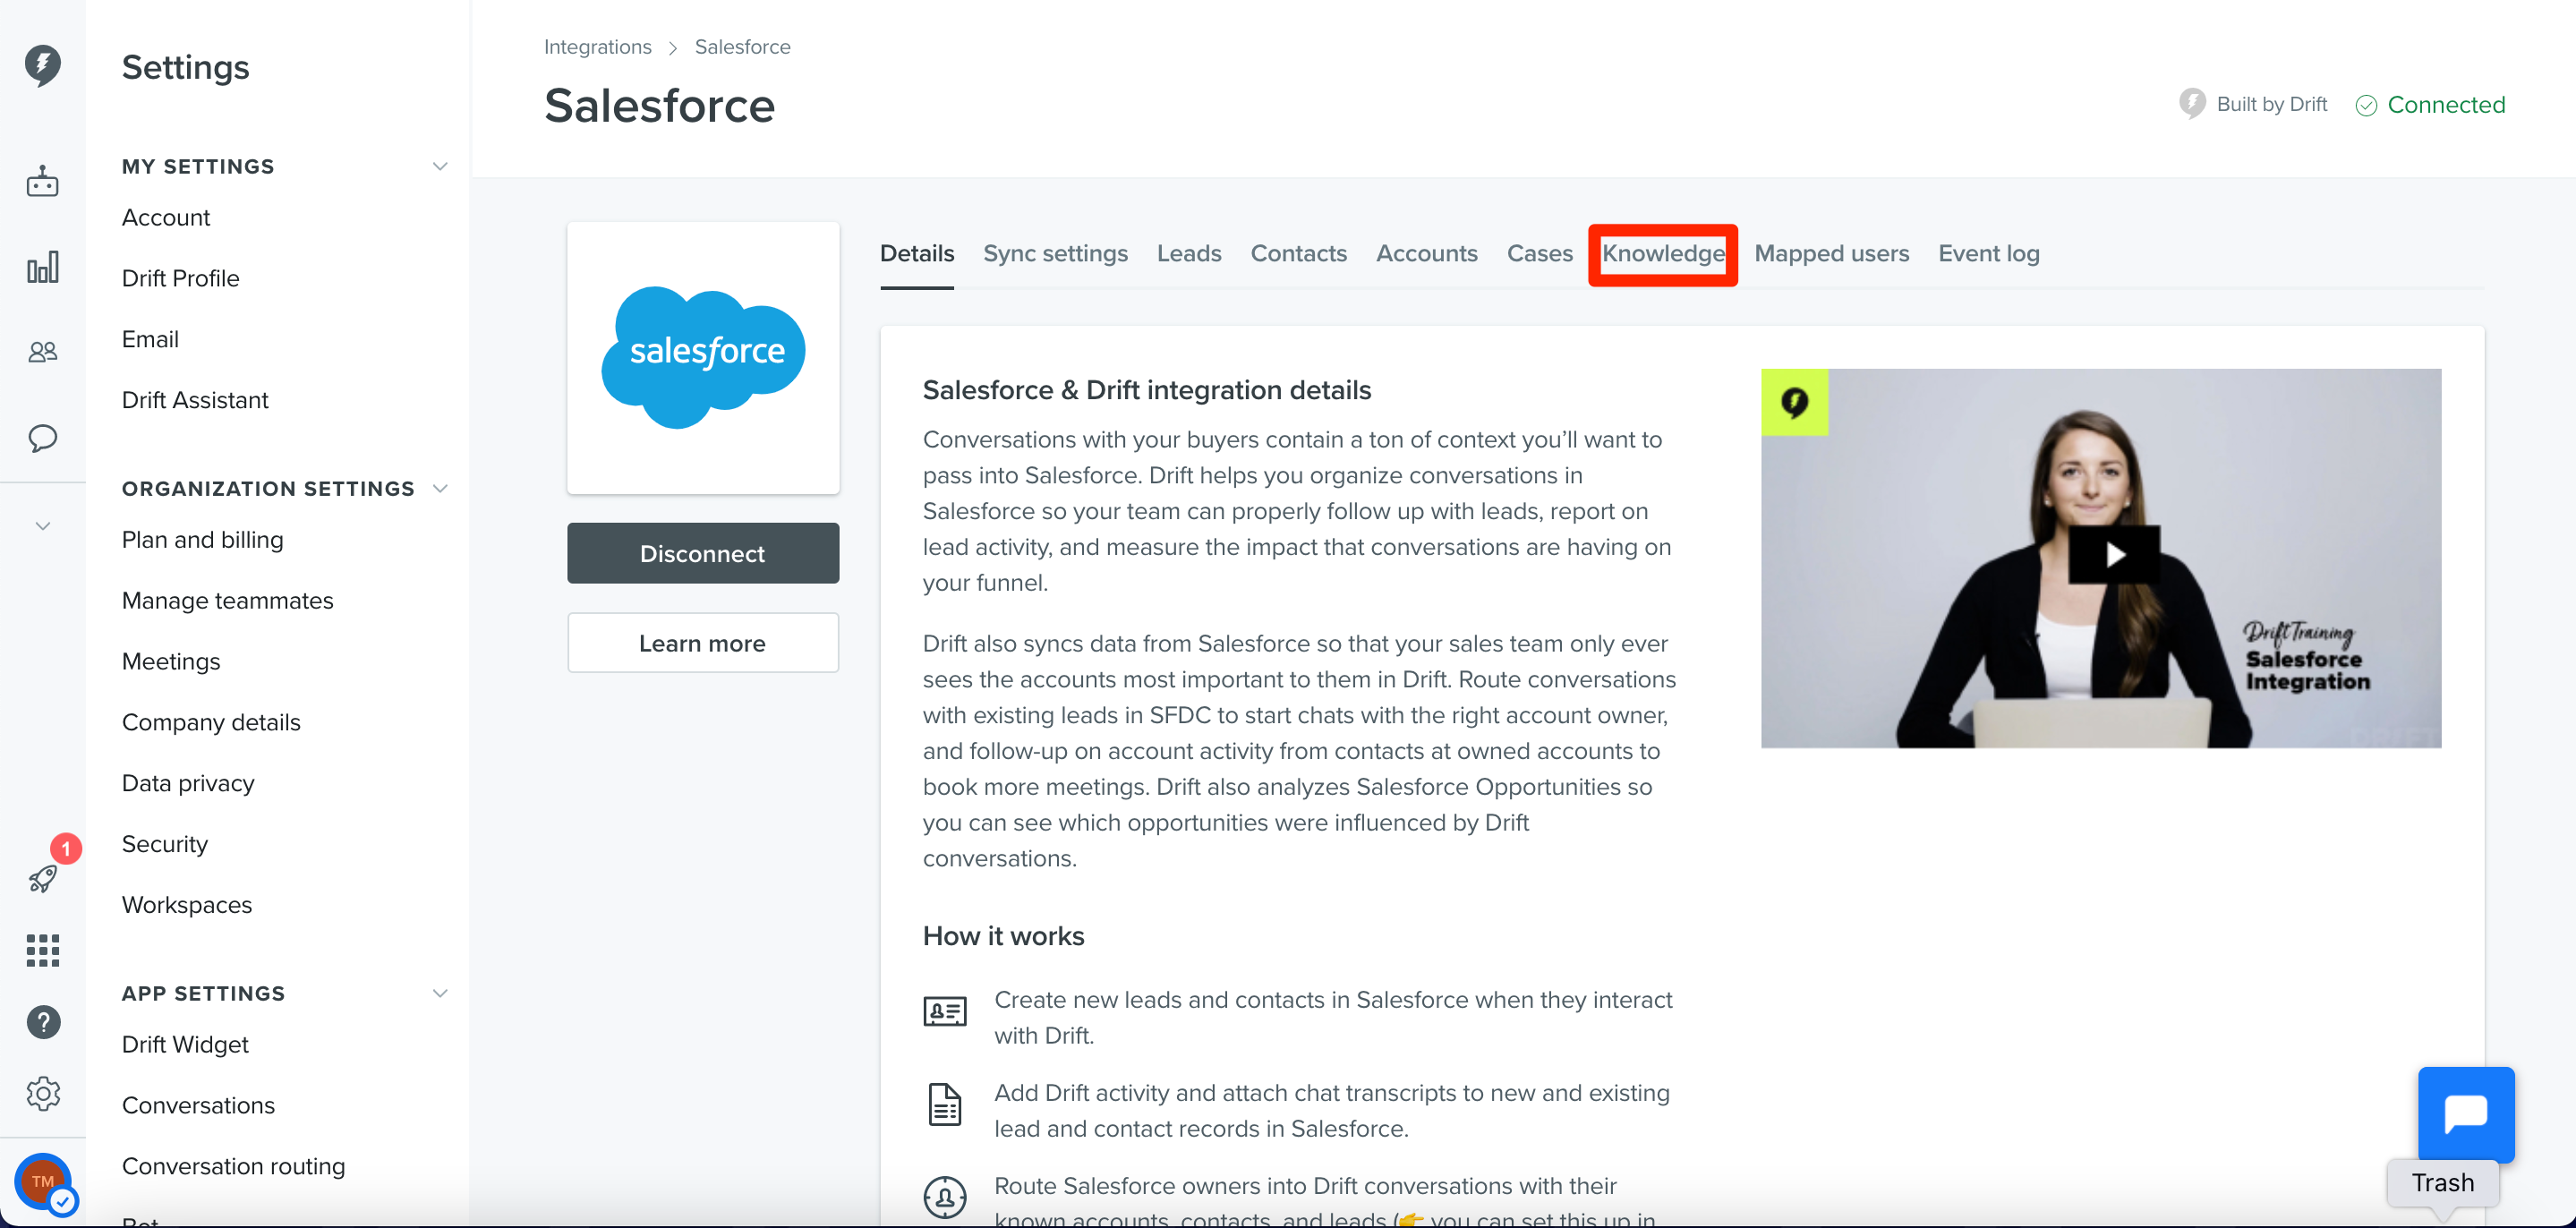Open the Reports bar chart icon

(42, 267)
